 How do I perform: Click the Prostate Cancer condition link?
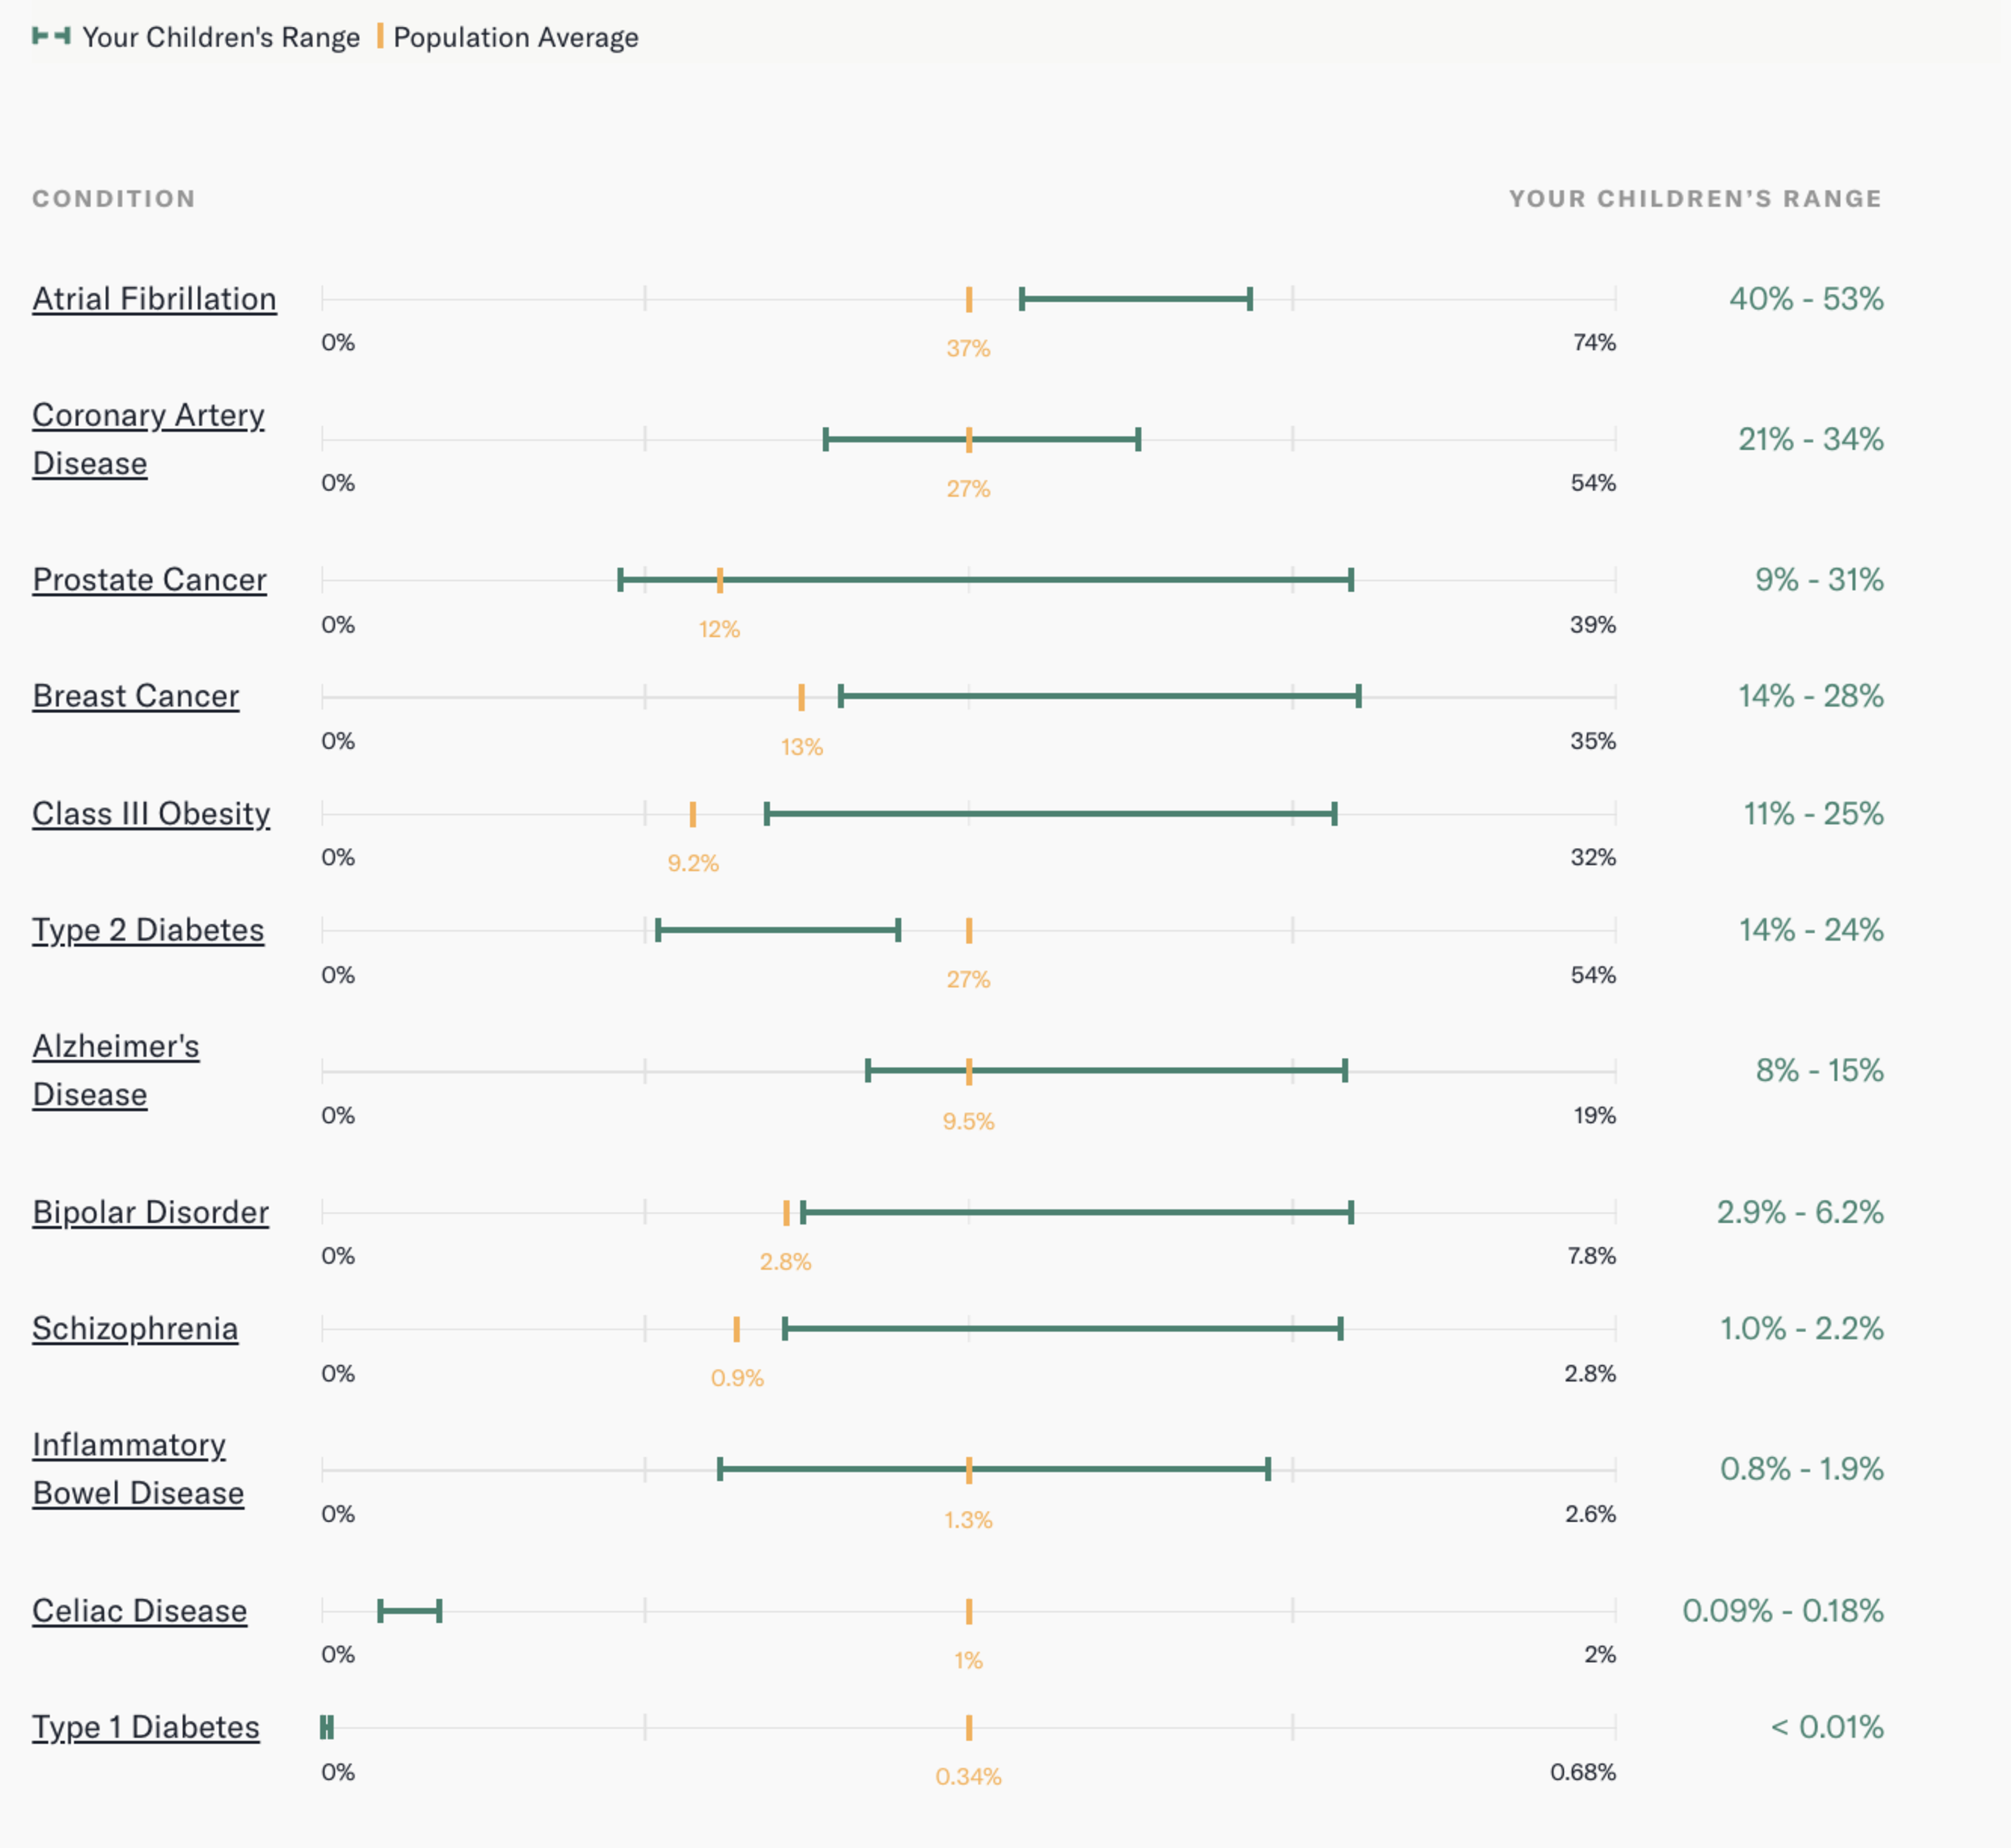coord(149,580)
